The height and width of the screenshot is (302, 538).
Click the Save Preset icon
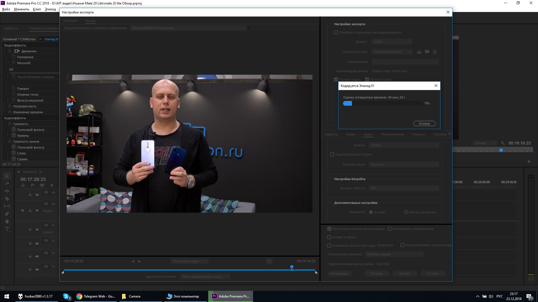pyautogui.click(x=419, y=52)
